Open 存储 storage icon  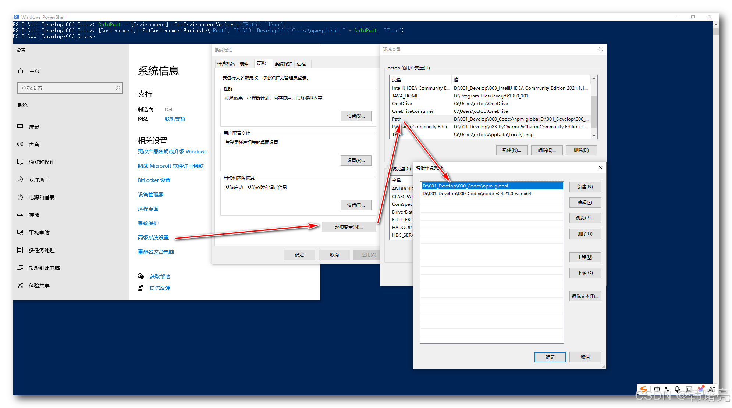tap(20, 215)
